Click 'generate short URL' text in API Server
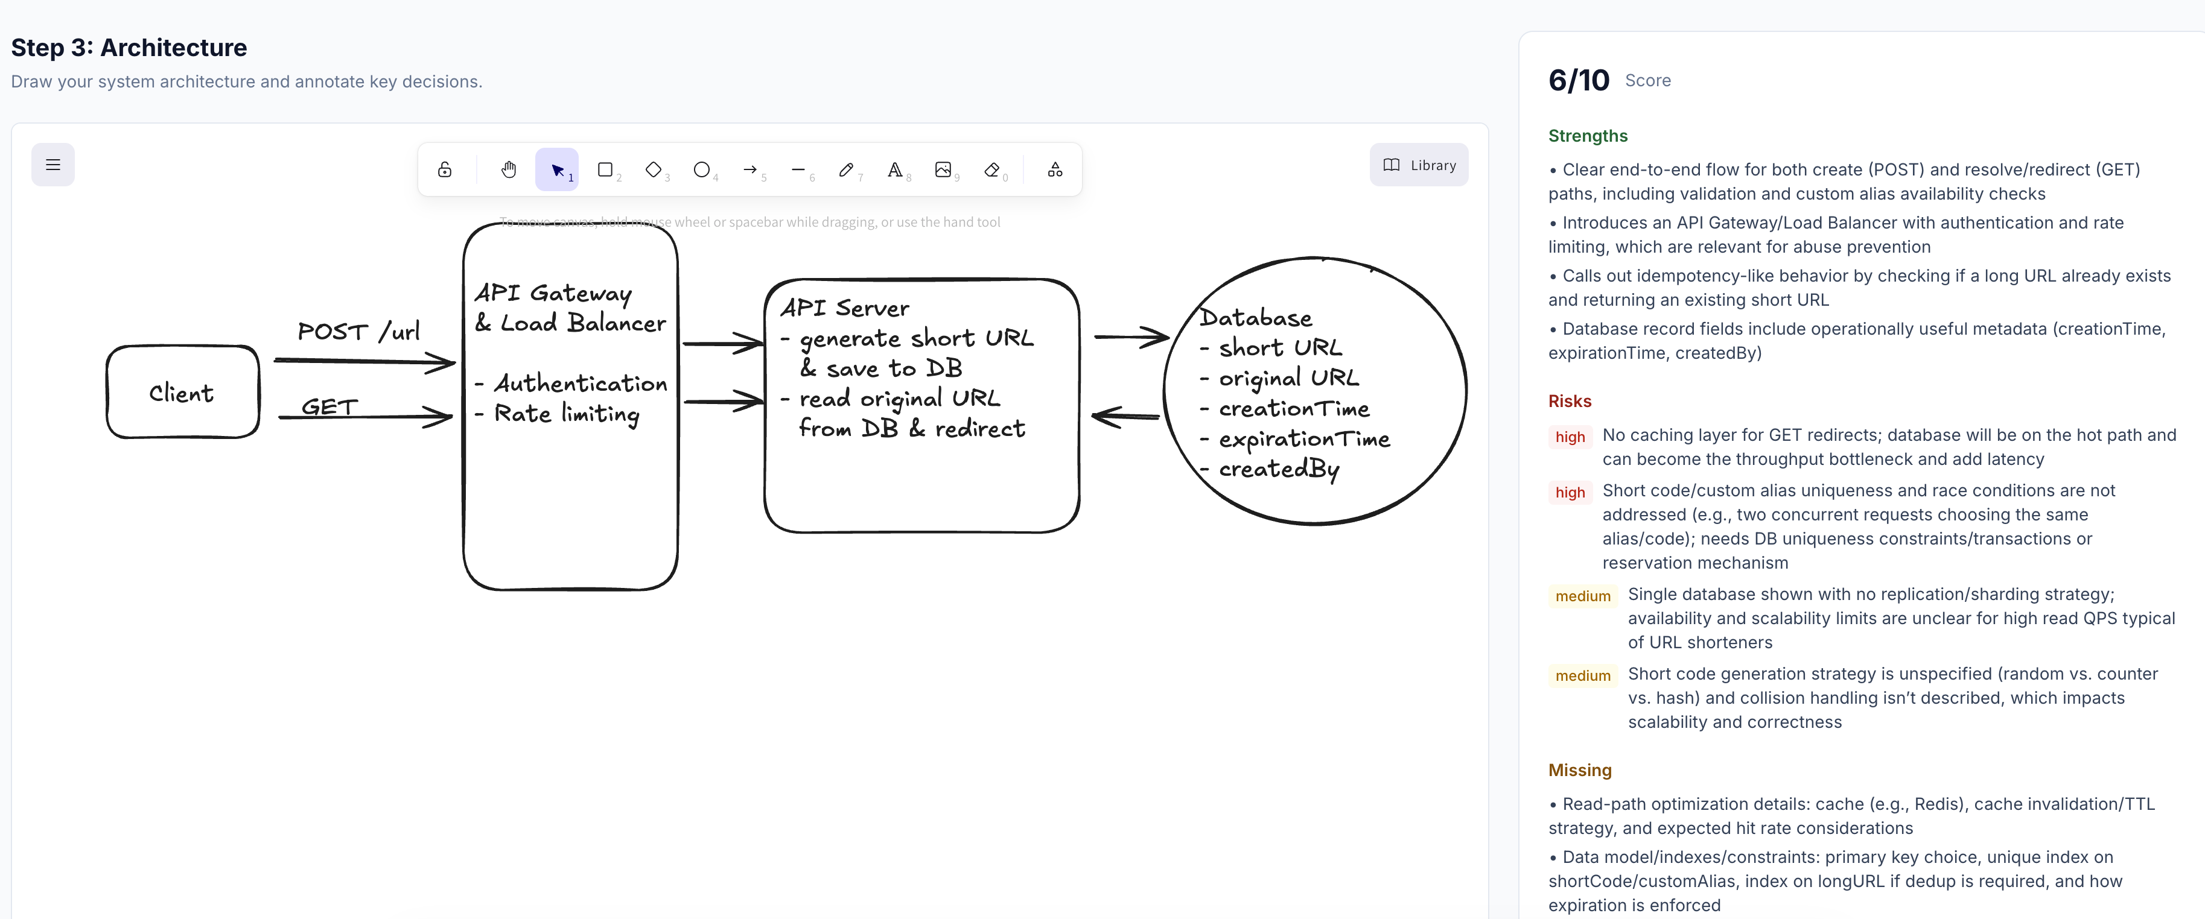 pos(917,339)
